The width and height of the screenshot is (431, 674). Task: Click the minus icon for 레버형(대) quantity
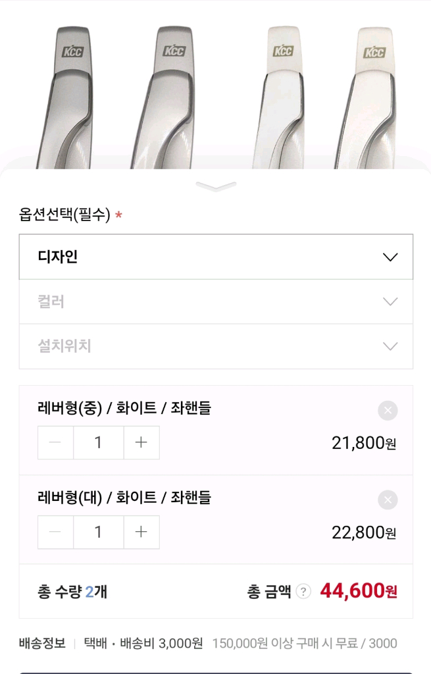coord(55,532)
